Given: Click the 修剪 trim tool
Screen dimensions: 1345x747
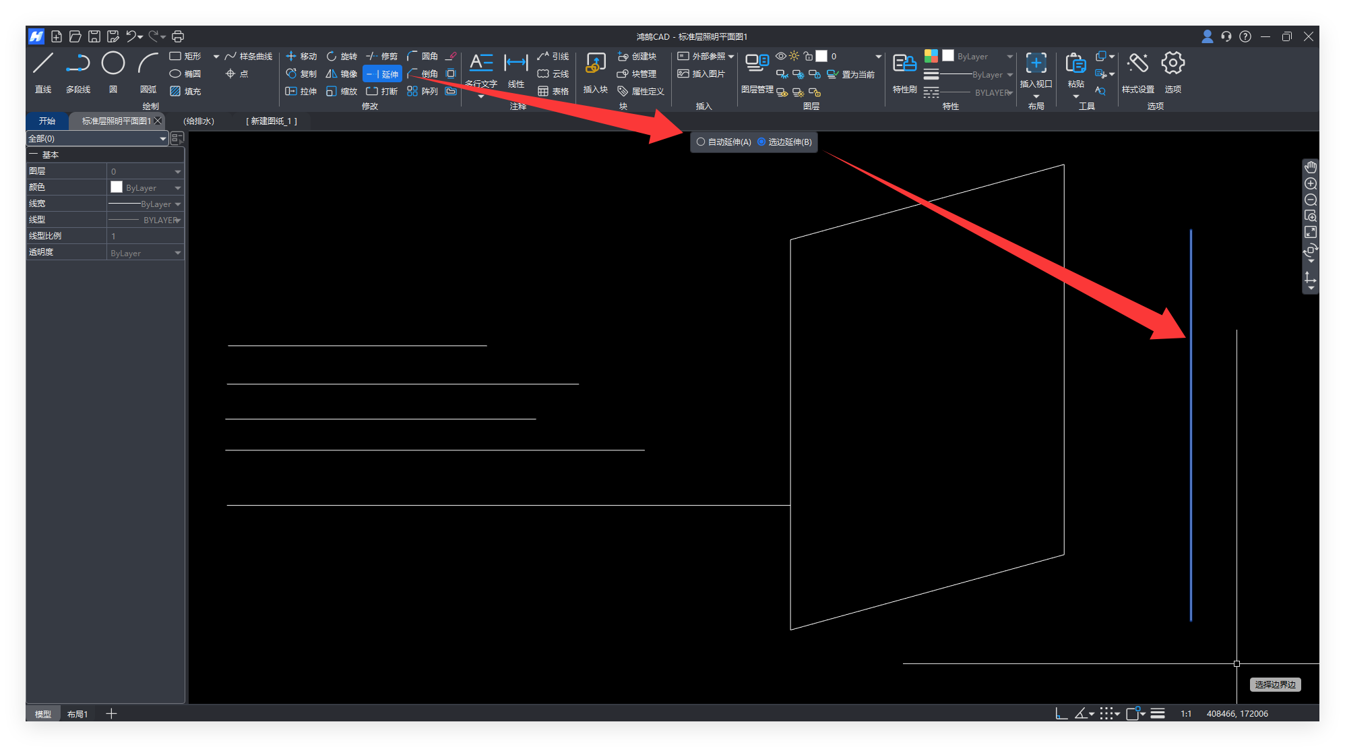Looking at the screenshot, I should tap(382, 57).
